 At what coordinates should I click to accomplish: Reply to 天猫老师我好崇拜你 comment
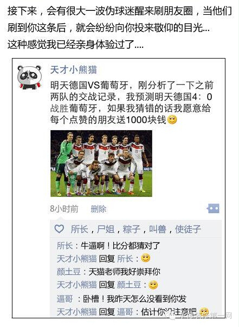coord(125,272)
